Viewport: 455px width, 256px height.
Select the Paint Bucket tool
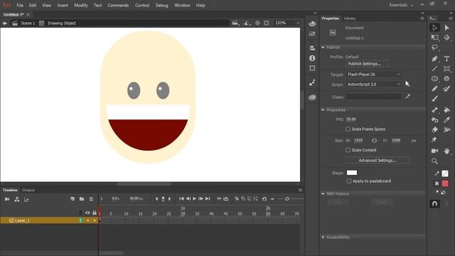(x=447, y=110)
